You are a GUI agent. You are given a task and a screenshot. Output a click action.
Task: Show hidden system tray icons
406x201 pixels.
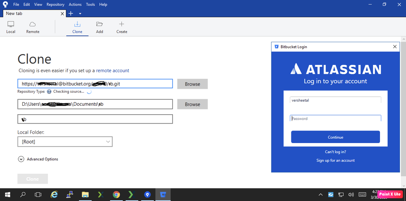(x=321, y=195)
